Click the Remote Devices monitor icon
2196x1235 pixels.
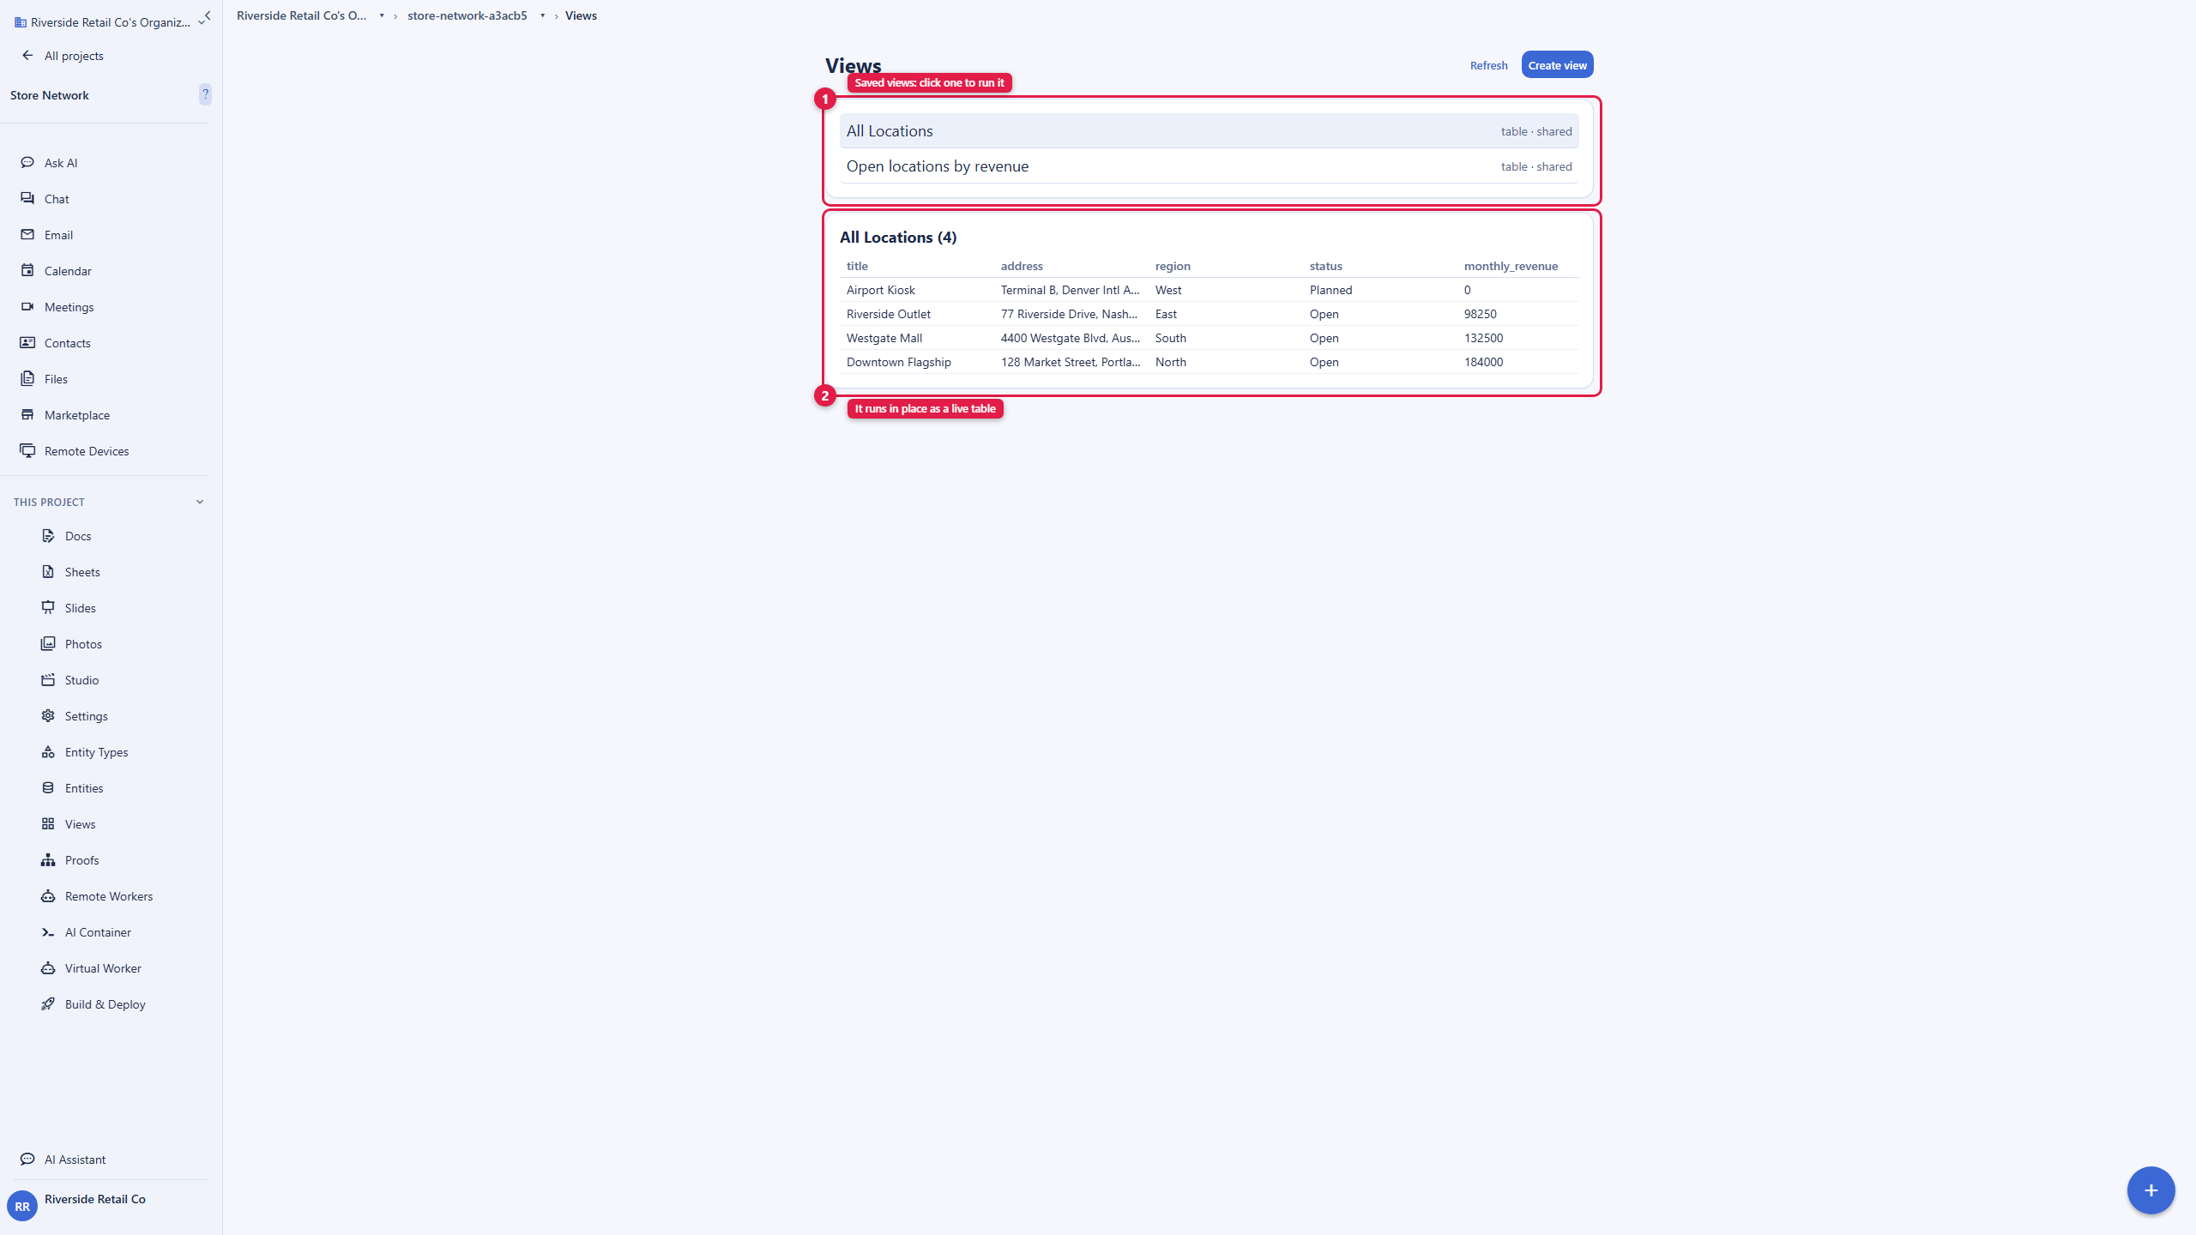coord(27,450)
